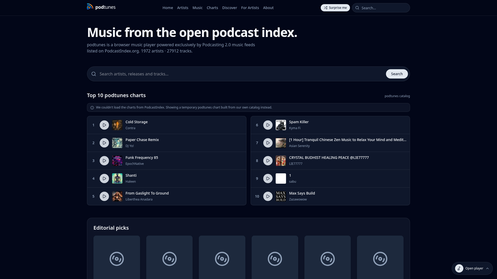497x279 pixels.
Task: Focus the header Search field
Action: pyautogui.click(x=381, y=8)
